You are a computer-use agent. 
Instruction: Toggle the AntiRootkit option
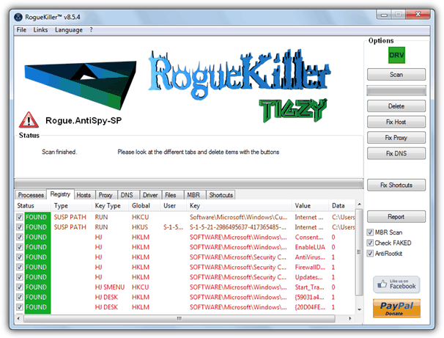[x=370, y=253]
